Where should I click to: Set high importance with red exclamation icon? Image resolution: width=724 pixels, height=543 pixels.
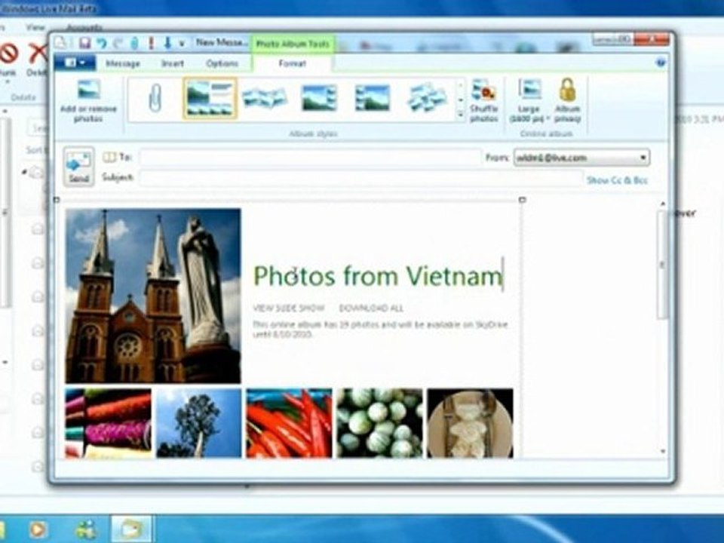coord(151,43)
